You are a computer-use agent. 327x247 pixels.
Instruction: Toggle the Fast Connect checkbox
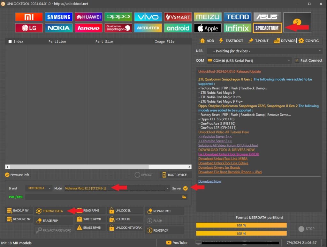click(x=297, y=60)
